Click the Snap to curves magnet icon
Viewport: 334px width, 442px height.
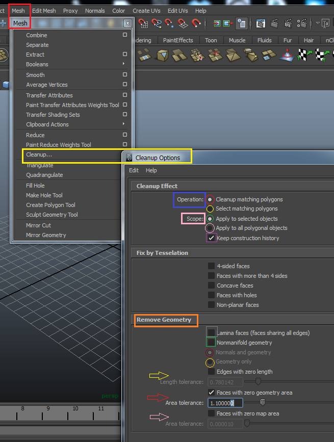pyautogui.click(x=157, y=23)
